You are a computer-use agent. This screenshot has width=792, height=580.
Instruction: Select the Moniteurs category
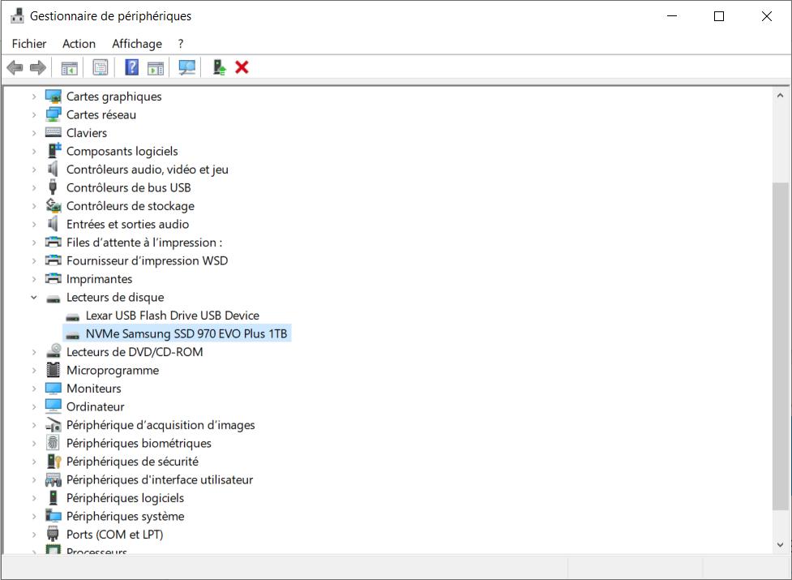[95, 389]
